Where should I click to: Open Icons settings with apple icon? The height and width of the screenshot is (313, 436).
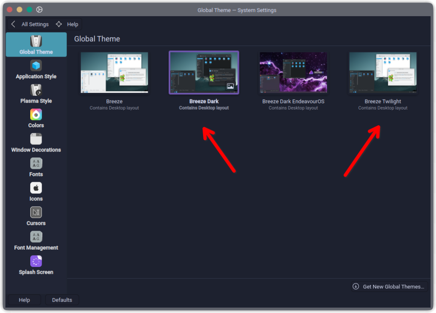coord(36,188)
